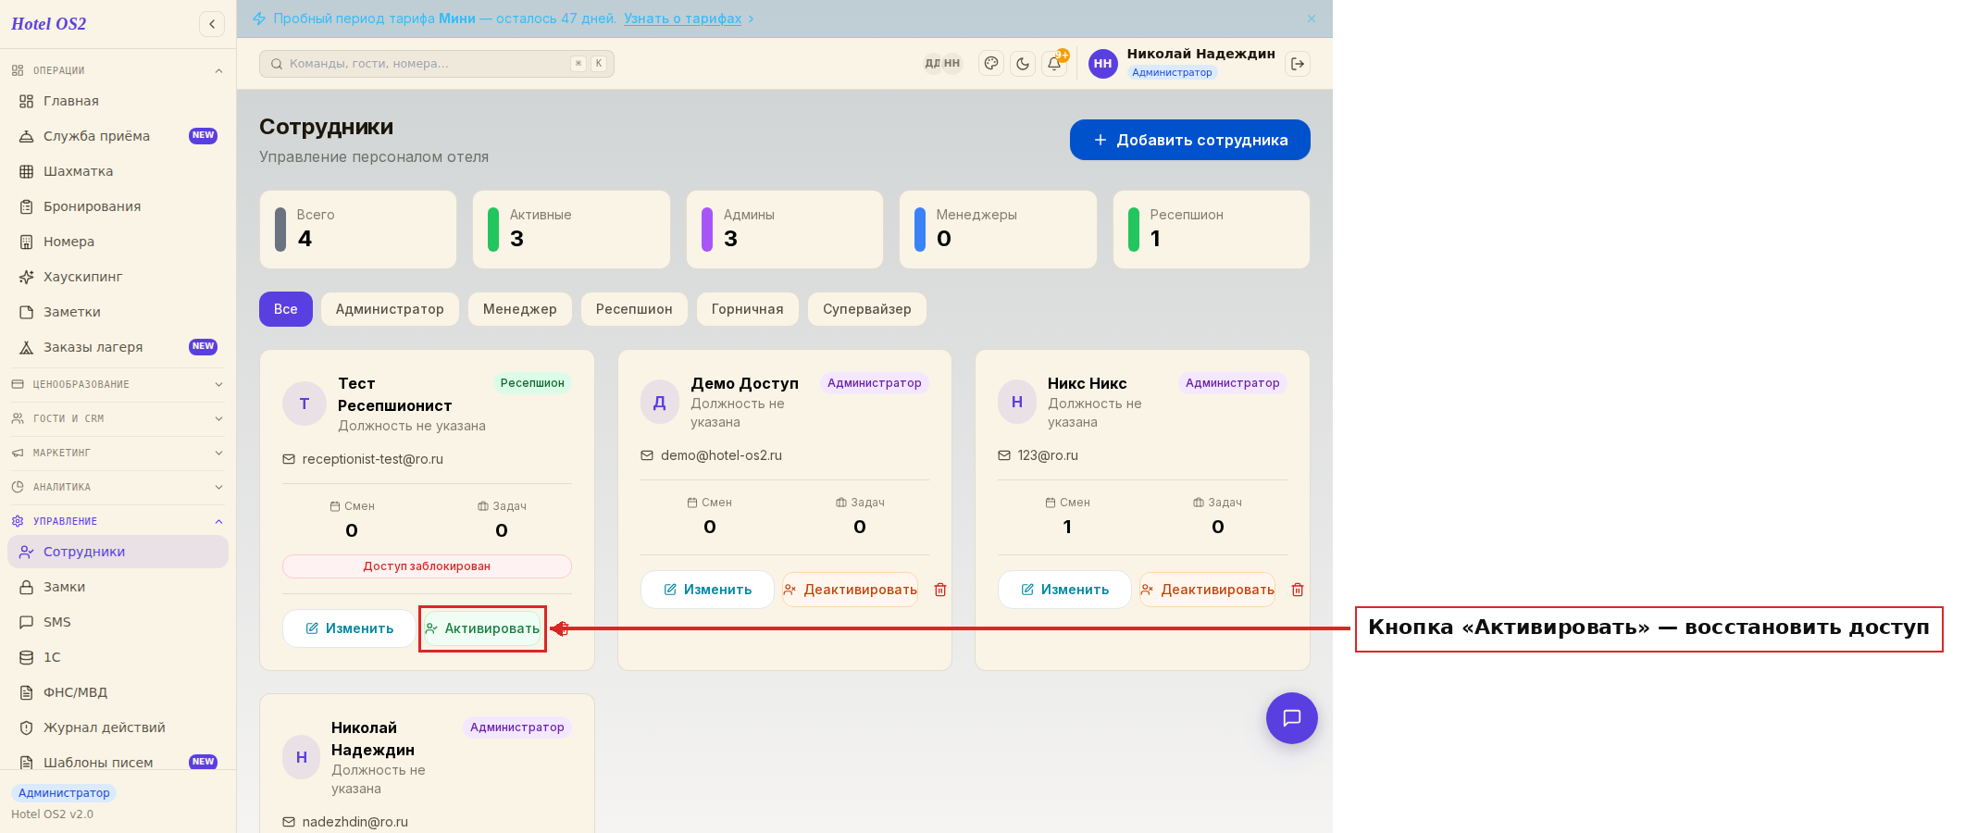Viewport: 1965px width, 833px height.
Task: Filter by Горничная role
Action: (748, 309)
